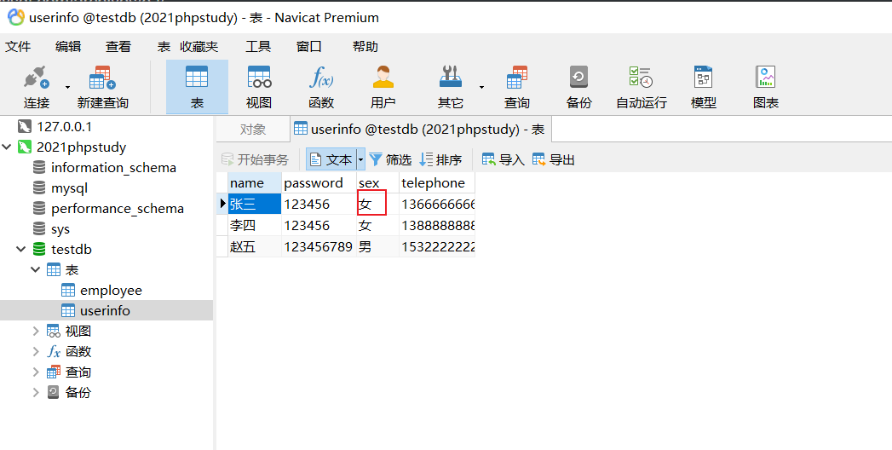Open the 其它 tools button
Image resolution: width=892 pixels, height=450 pixels.
[x=450, y=87]
